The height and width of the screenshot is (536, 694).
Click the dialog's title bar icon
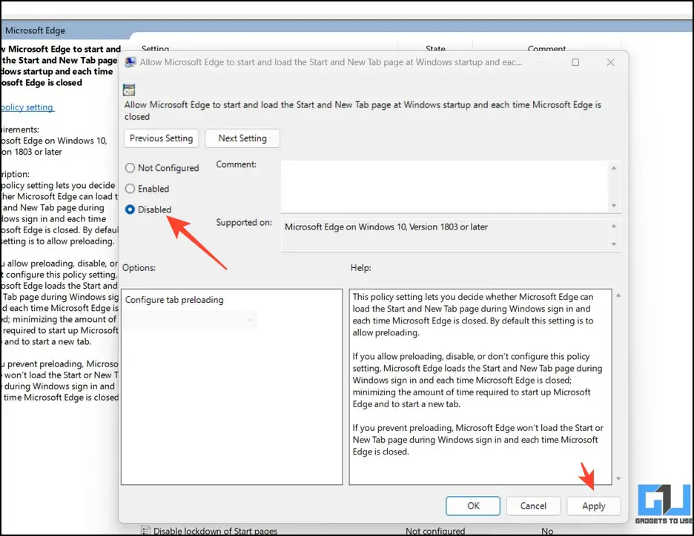click(130, 62)
